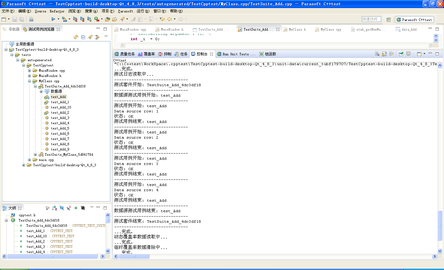
Task: Collapse TestCpptest-build-desktop-Qt_4_8_3 root project node
Action: click(x=6, y=49)
